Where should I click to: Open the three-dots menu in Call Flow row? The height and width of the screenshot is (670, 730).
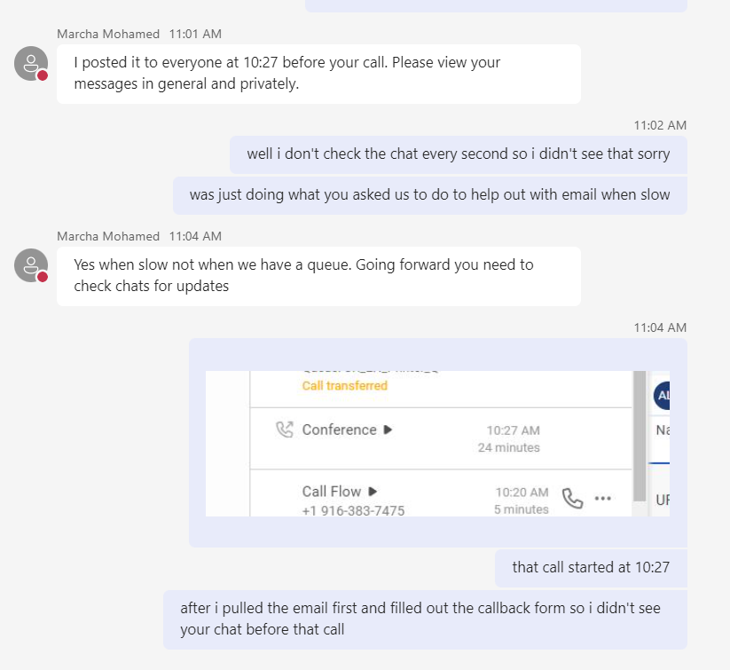(x=603, y=499)
